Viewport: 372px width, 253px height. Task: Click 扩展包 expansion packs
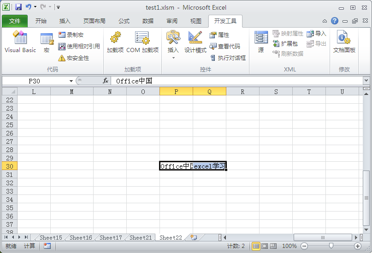pyautogui.click(x=285, y=44)
